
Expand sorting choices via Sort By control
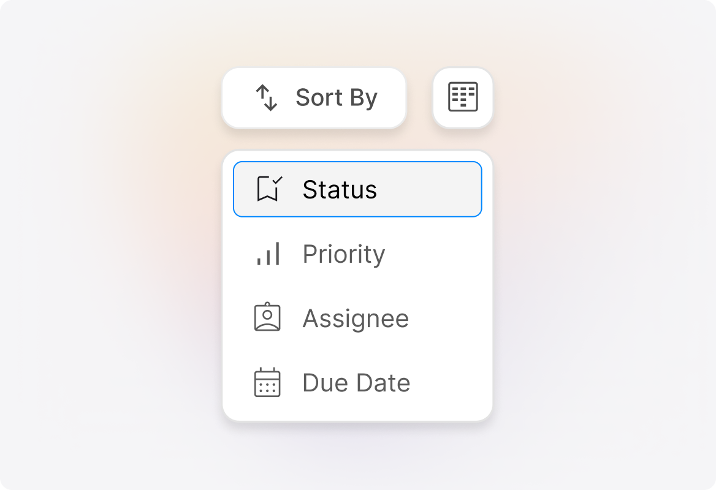(x=314, y=97)
